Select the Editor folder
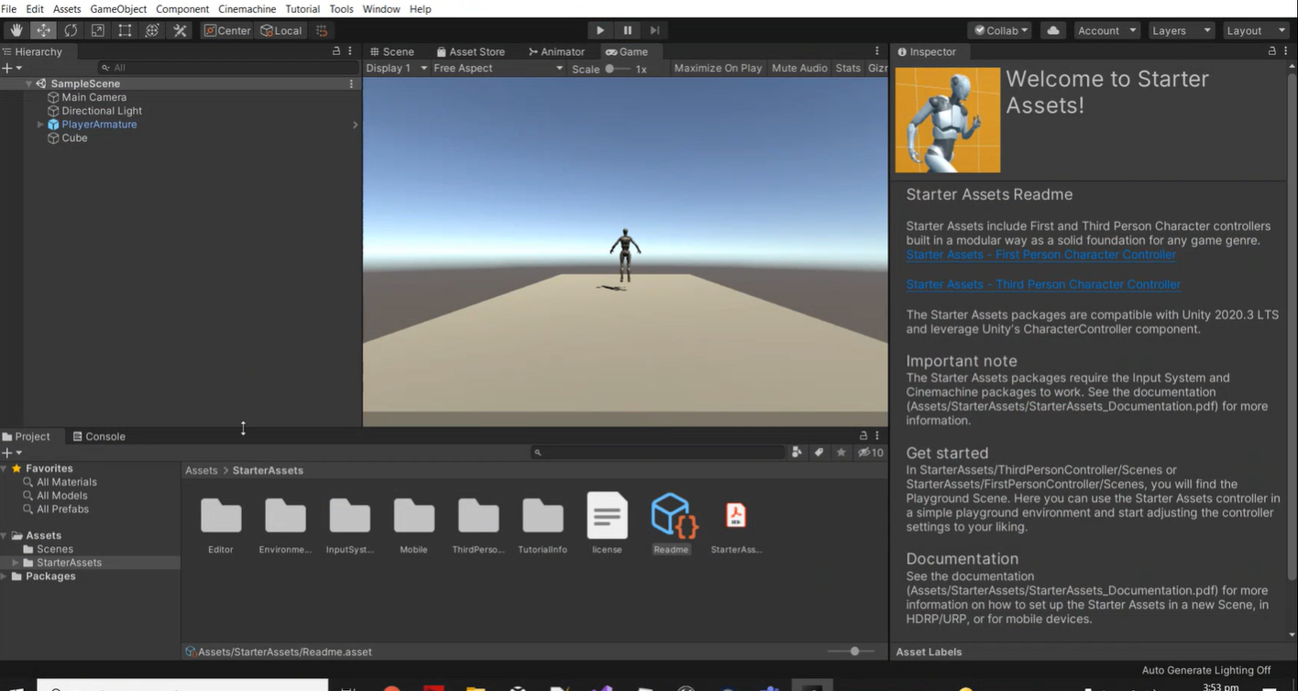This screenshot has width=1298, height=691. (x=221, y=524)
